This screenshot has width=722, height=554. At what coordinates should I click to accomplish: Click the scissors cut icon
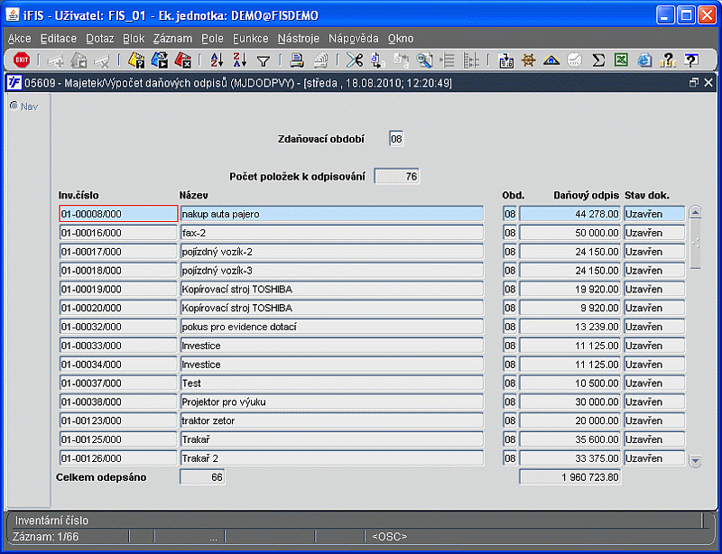point(354,60)
